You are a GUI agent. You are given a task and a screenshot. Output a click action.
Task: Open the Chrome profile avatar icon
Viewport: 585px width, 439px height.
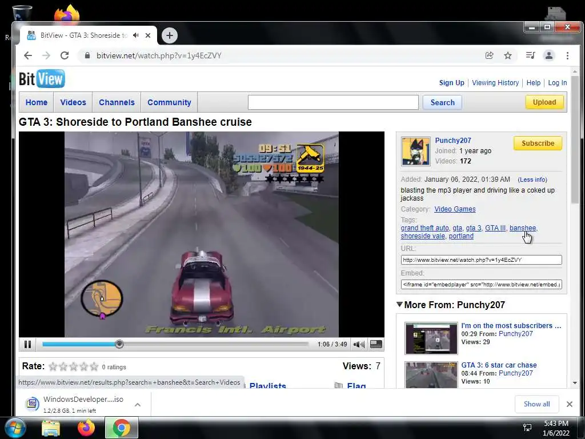(549, 55)
